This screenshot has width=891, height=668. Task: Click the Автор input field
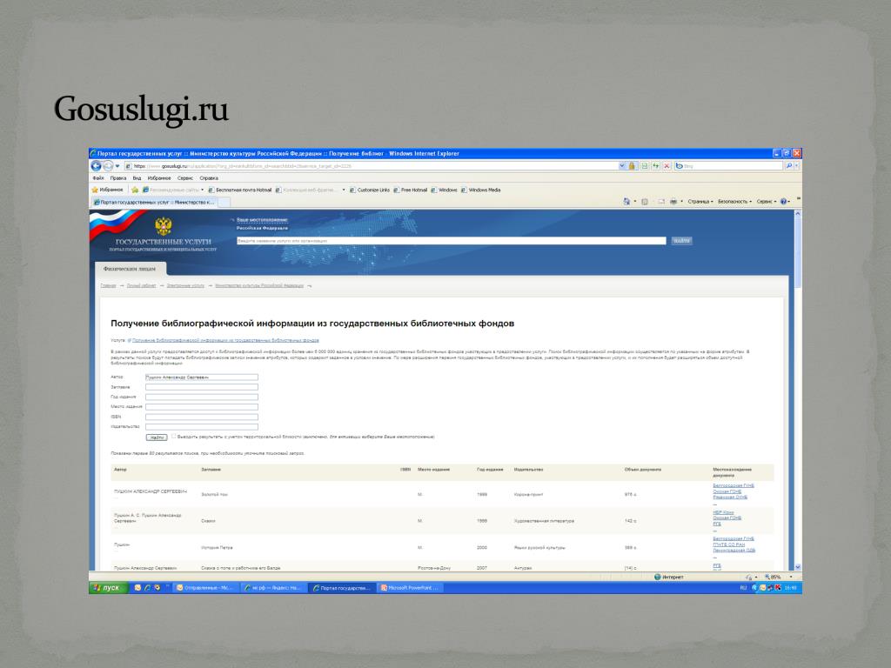point(202,377)
